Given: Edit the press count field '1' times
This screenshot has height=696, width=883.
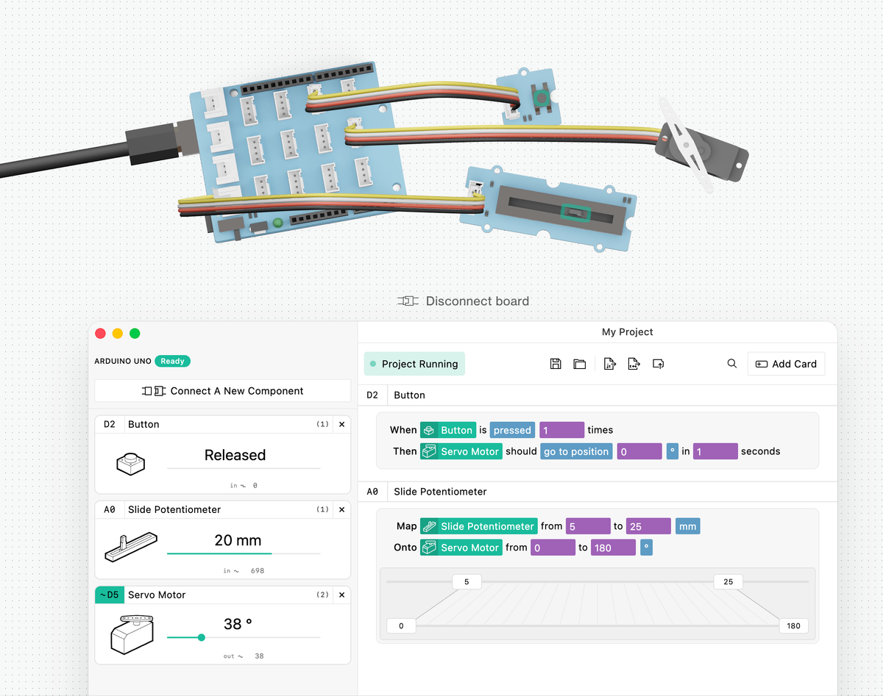Looking at the screenshot, I should point(562,430).
